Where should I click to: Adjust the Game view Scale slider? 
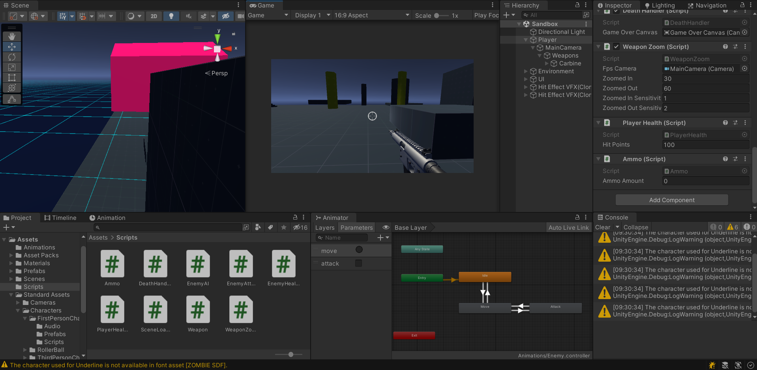pos(441,16)
